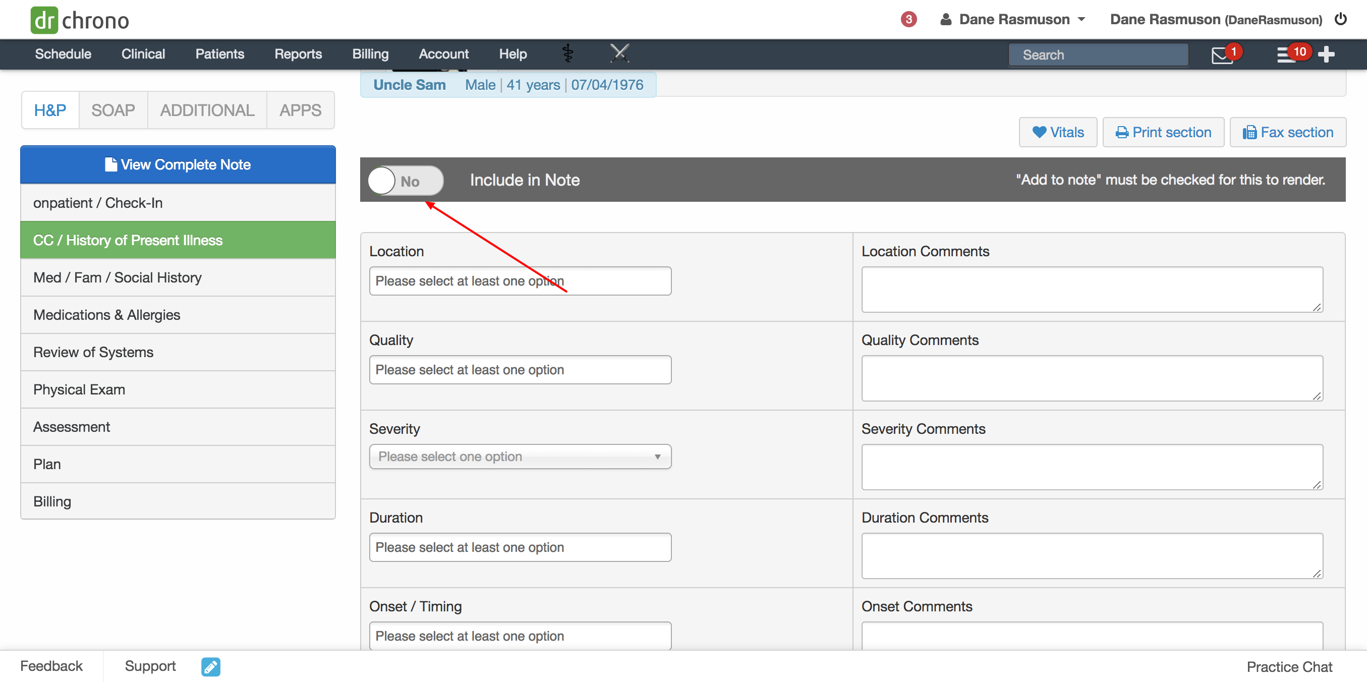This screenshot has height=682, width=1367.
Task: Click the Support link in footer
Action: (150, 666)
